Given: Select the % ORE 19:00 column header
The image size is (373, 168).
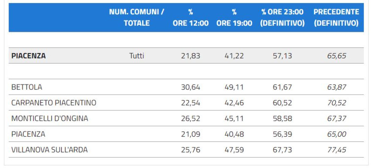Looking at the screenshot, I should point(234,18).
